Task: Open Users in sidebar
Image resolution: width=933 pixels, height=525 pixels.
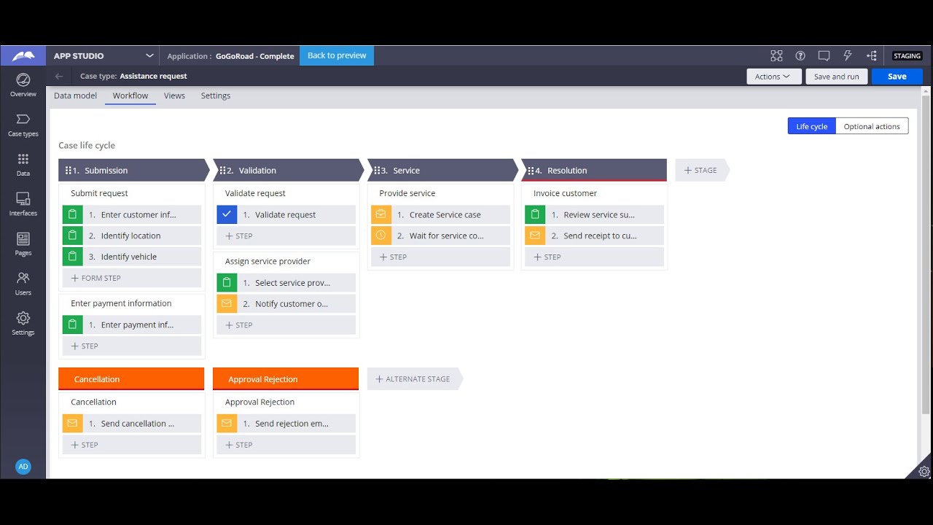Action: 23,284
